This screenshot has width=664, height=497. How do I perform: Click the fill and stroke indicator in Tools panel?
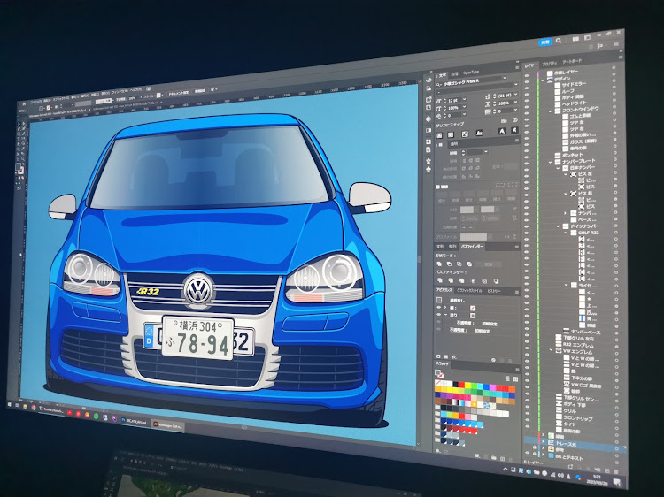click(19, 168)
